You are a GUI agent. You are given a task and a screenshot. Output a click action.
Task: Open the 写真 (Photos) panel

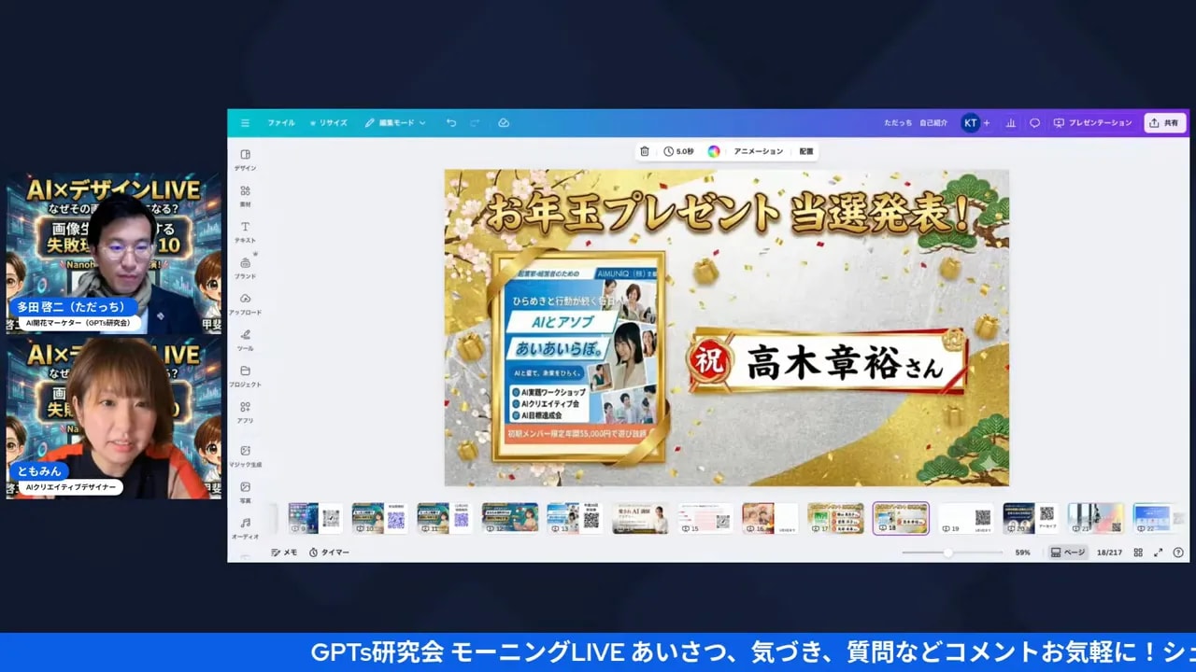click(x=245, y=493)
